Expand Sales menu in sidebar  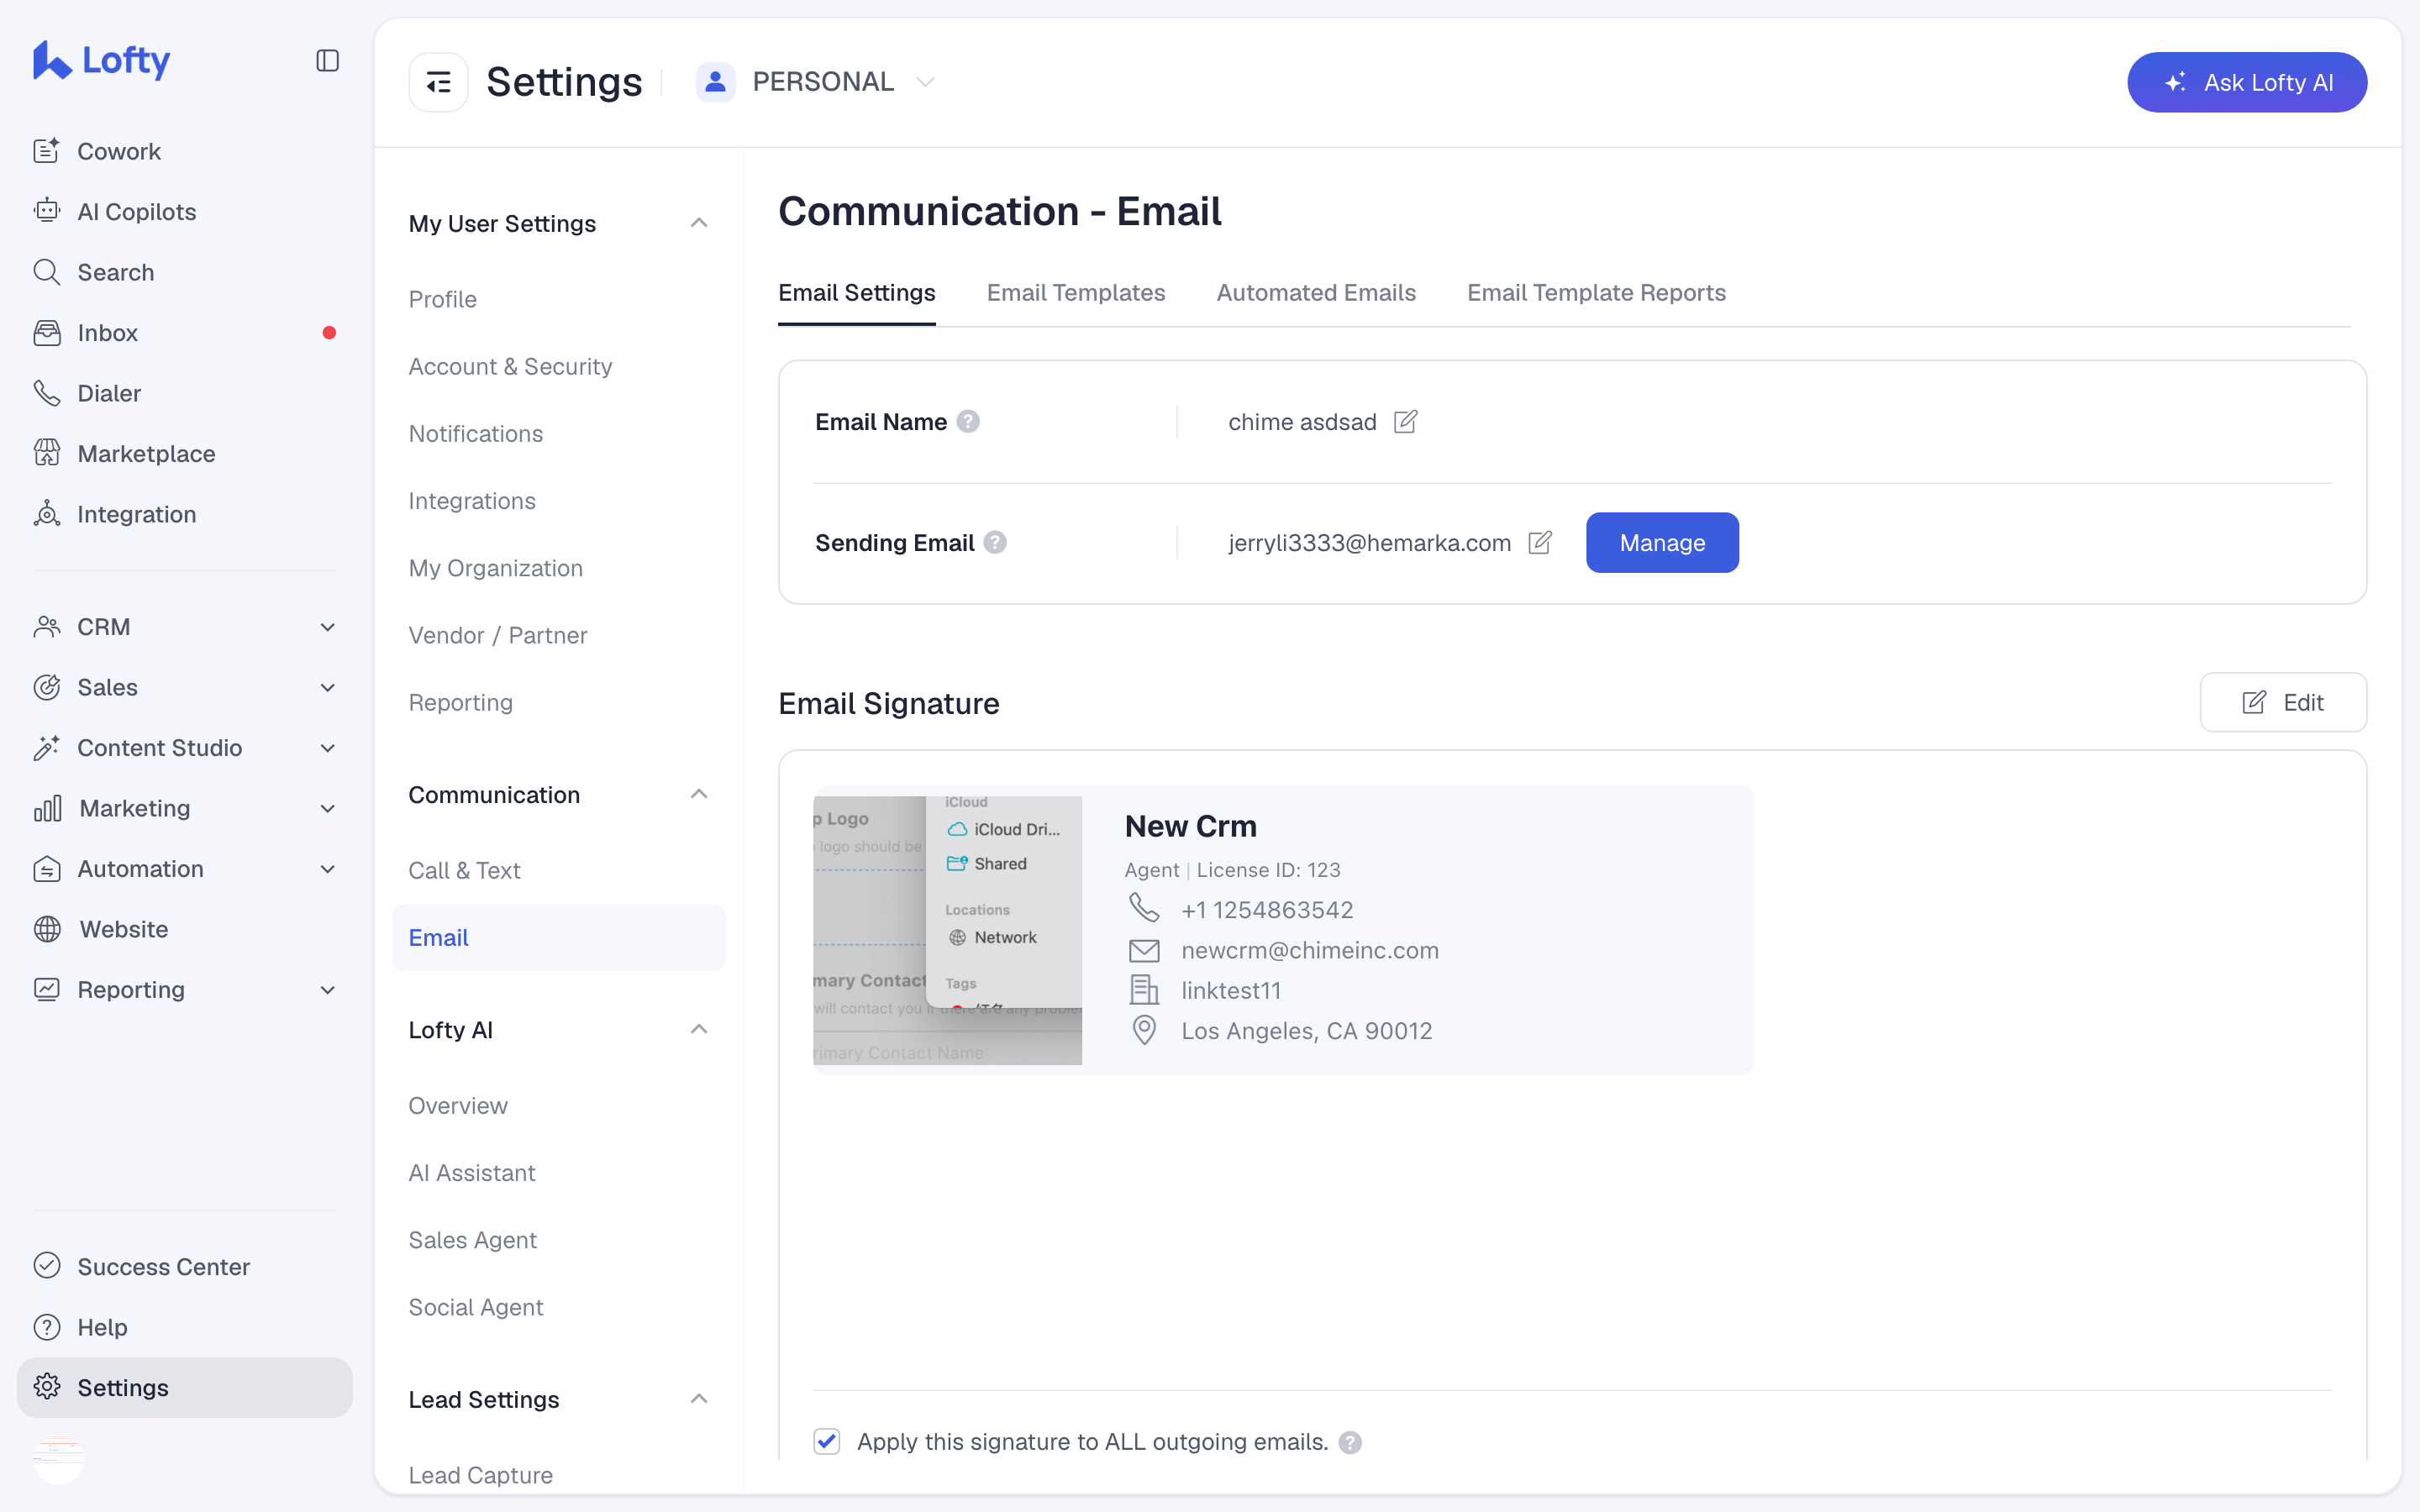(x=327, y=687)
